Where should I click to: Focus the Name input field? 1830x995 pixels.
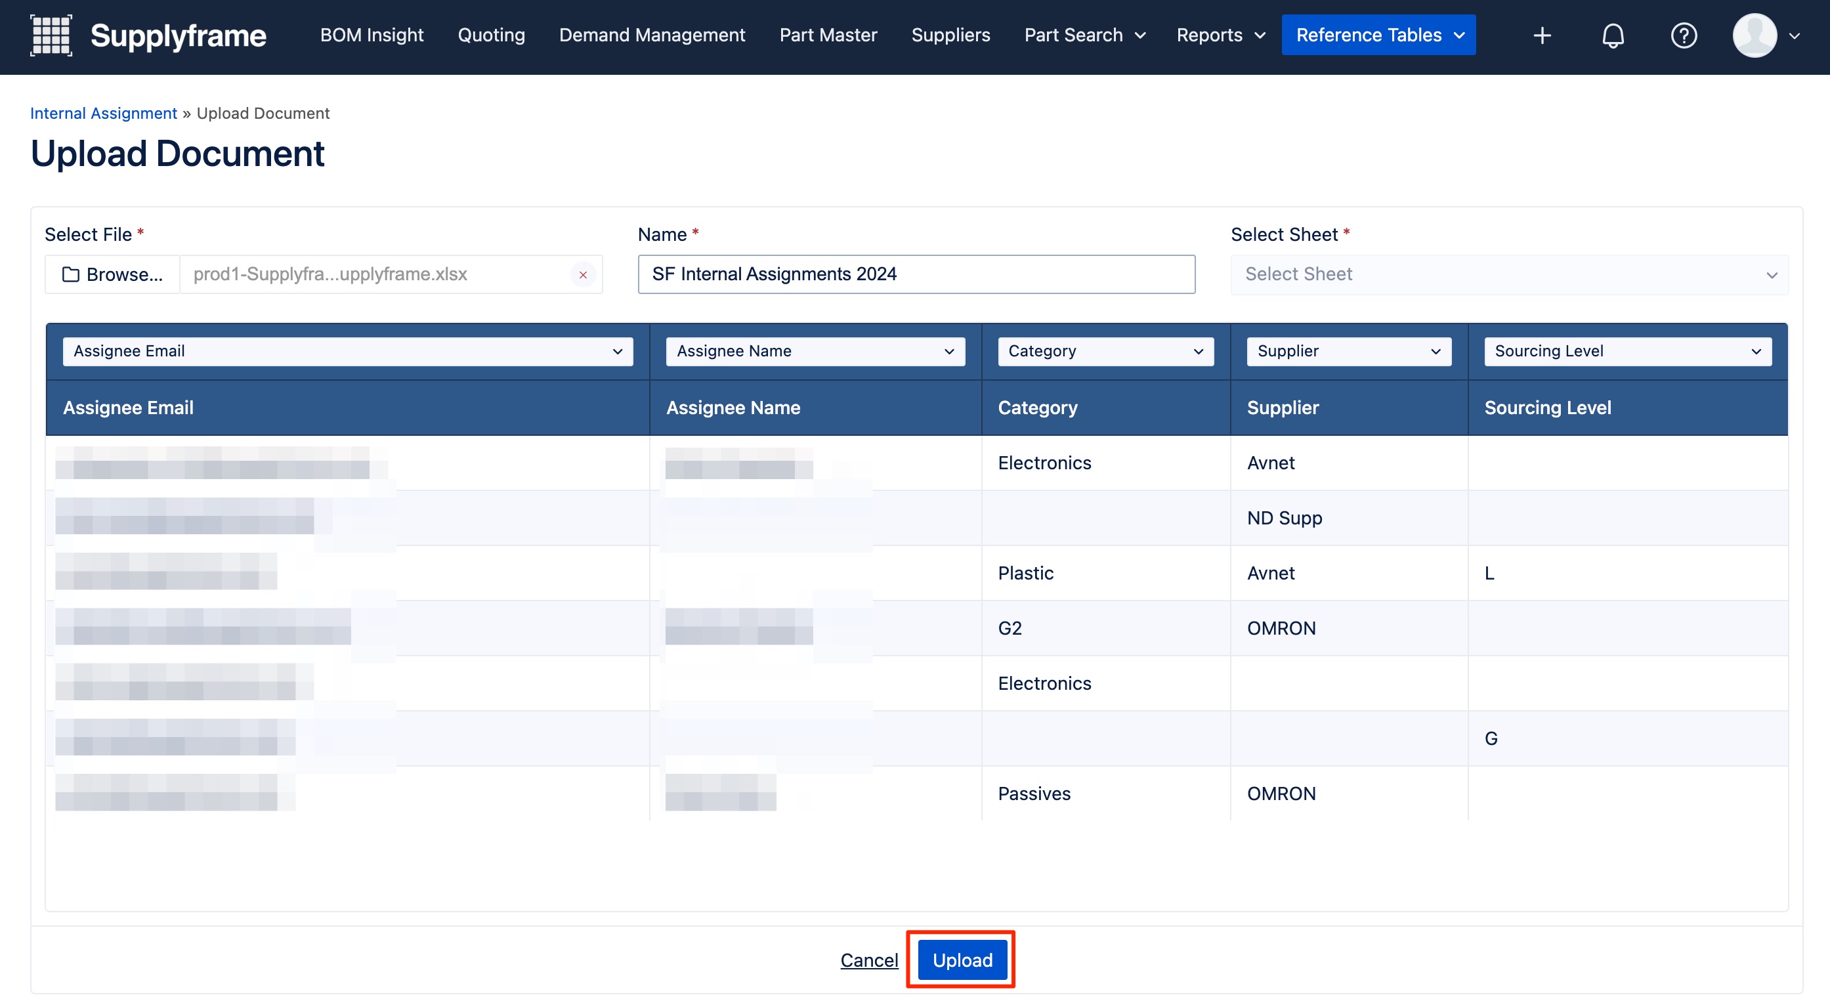click(916, 274)
